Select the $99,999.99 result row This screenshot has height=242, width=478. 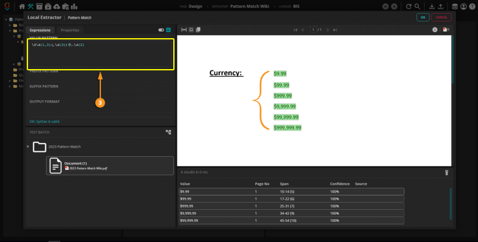(x=292, y=221)
